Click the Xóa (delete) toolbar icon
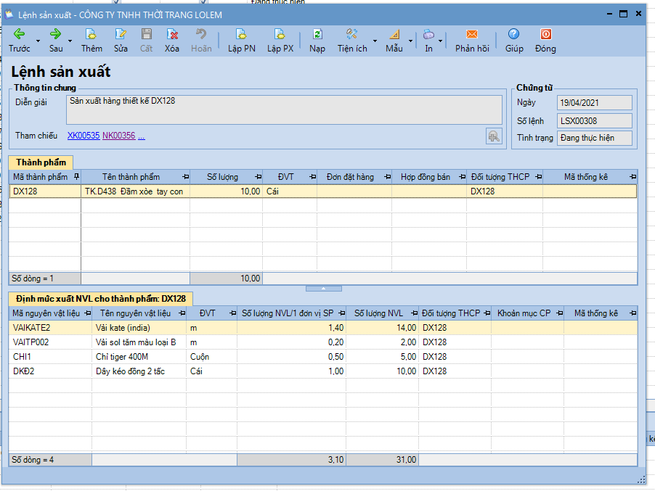The width and height of the screenshot is (655, 491). pyautogui.click(x=172, y=34)
